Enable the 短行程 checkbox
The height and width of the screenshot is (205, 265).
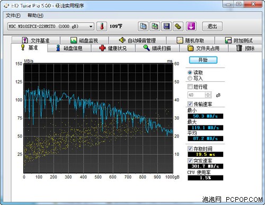(190, 87)
